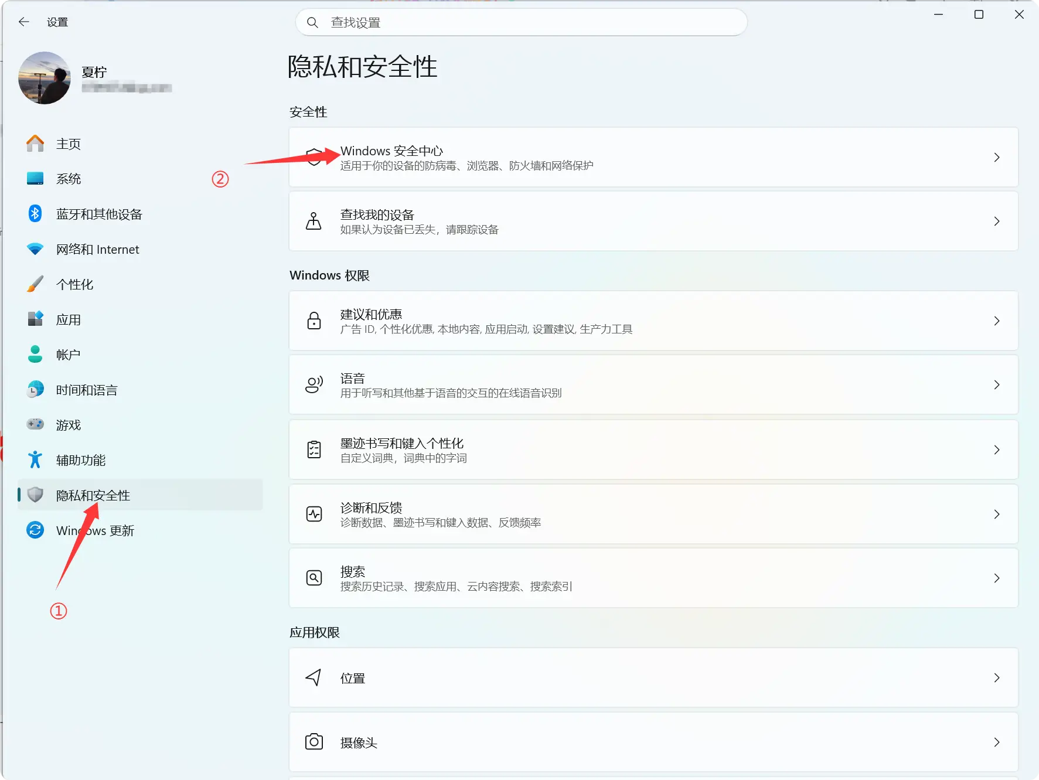Open the 帐户 settings page
This screenshot has height=780, width=1039.
68,355
